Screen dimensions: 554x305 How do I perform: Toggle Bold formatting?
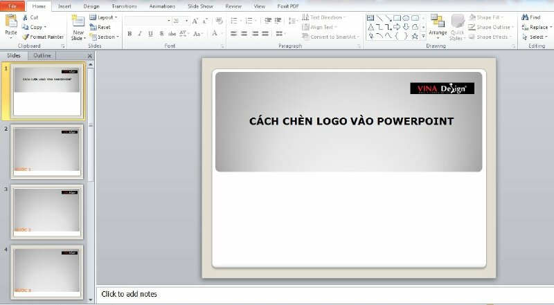[129, 33]
